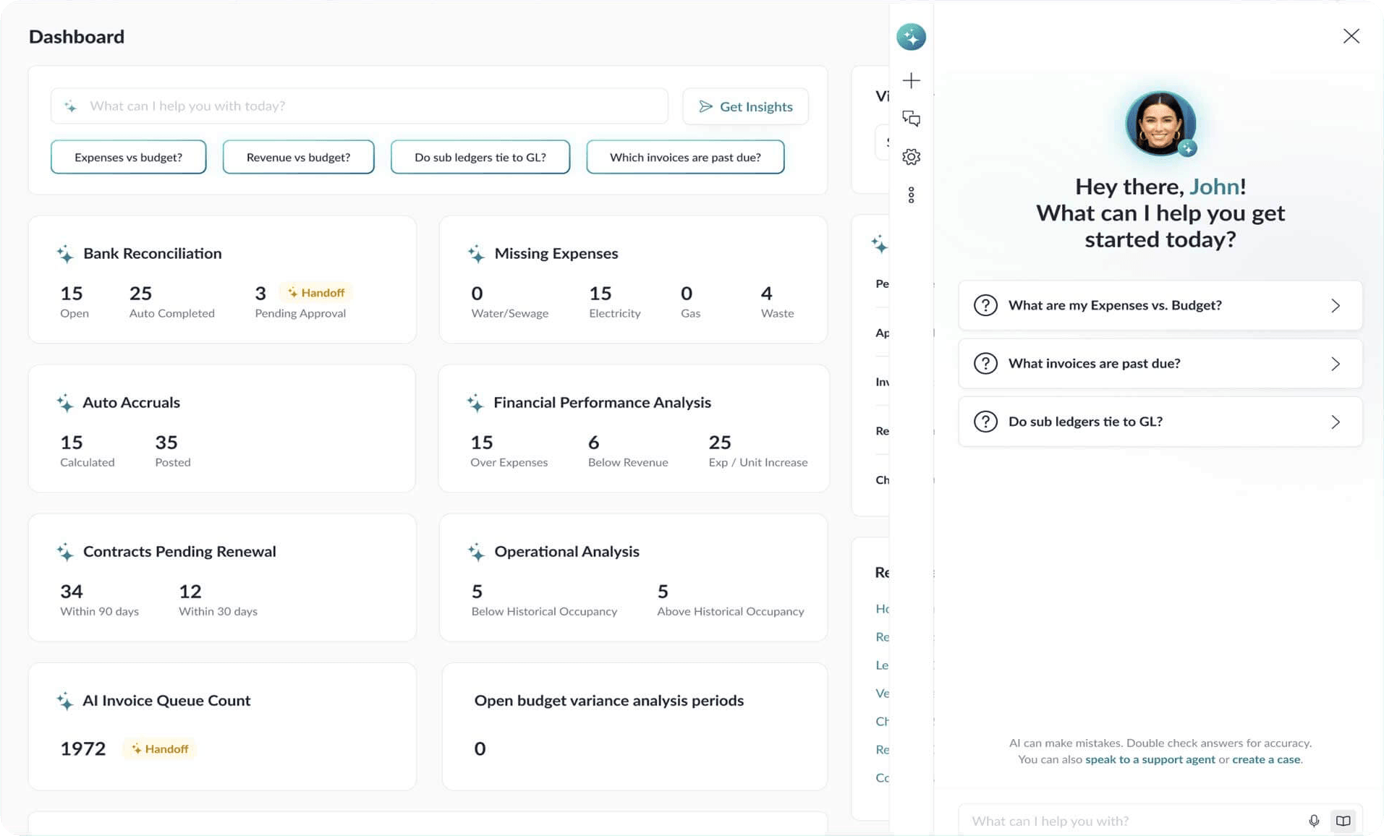1384x836 pixels.
Task: Click the AI assistant sparkle logo icon
Action: point(911,37)
